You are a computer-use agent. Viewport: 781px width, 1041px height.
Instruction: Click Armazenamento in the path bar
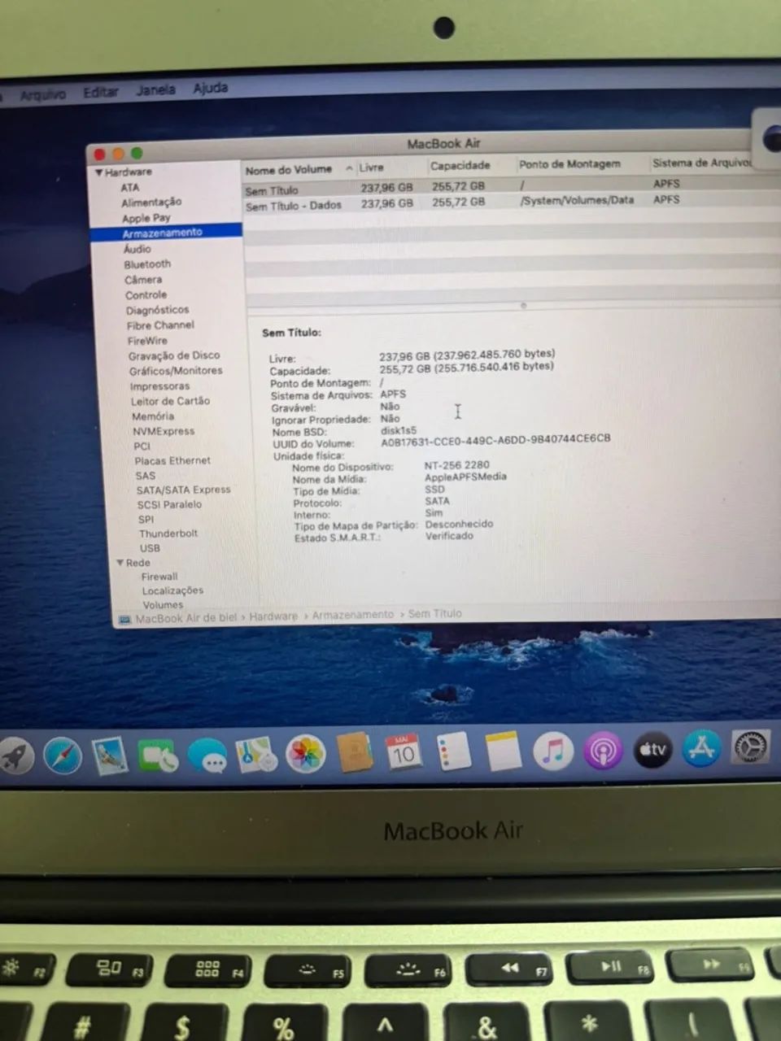(x=352, y=615)
